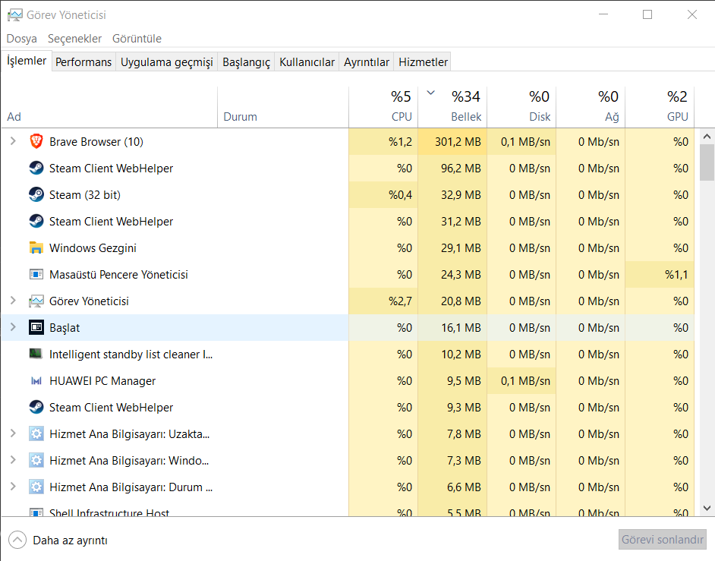The width and height of the screenshot is (715, 561).
Task: Click the Görev Yöneticisi process icon
Action: [x=36, y=301]
